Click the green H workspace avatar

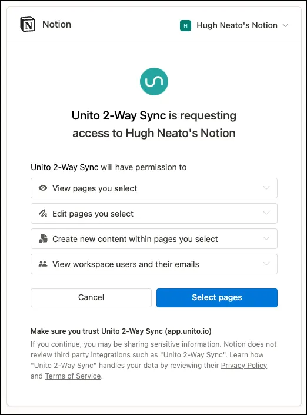click(x=185, y=25)
